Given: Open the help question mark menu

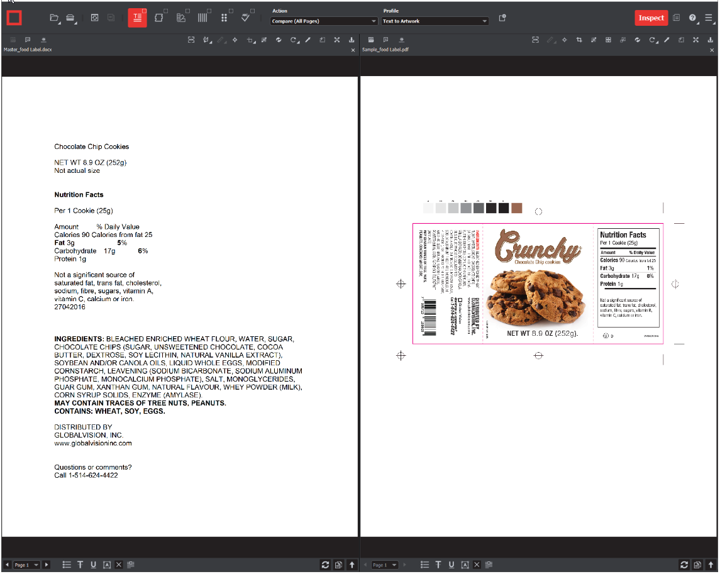Looking at the screenshot, I should (692, 18).
